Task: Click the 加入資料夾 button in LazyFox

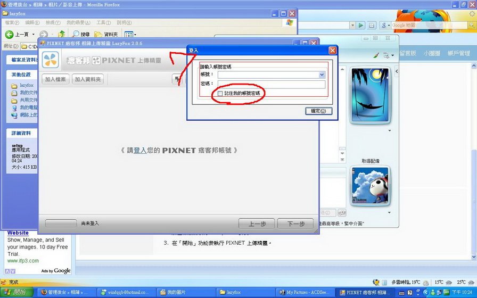Action: (88, 79)
